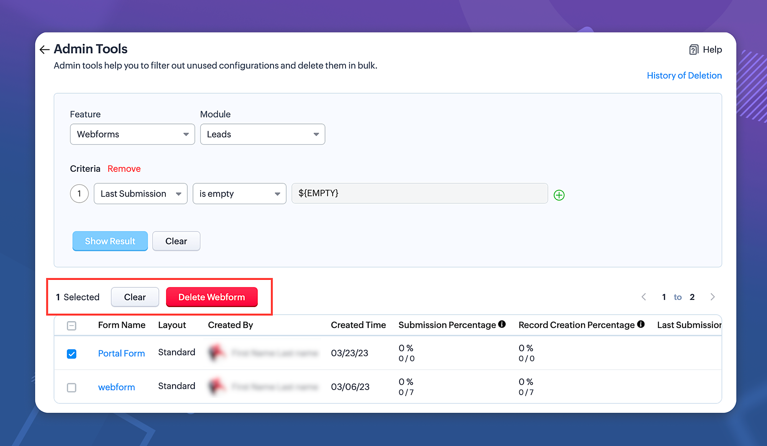Toggle the select-all header checkbox
Screen dimensions: 767x446
72,325
